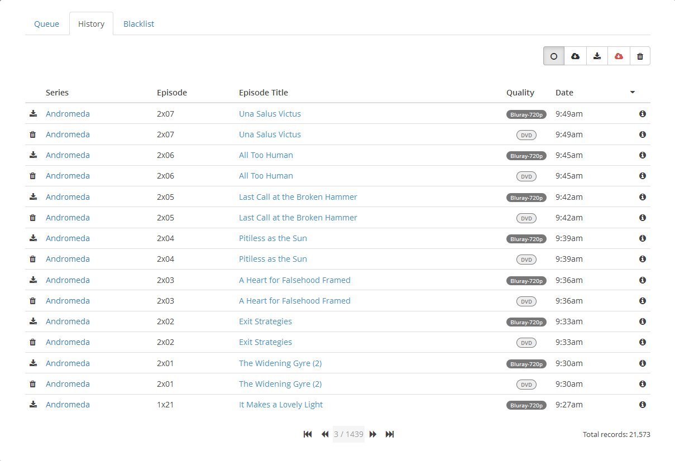Filter history by deleted files
This screenshot has height=461, width=675.
coord(640,56)
